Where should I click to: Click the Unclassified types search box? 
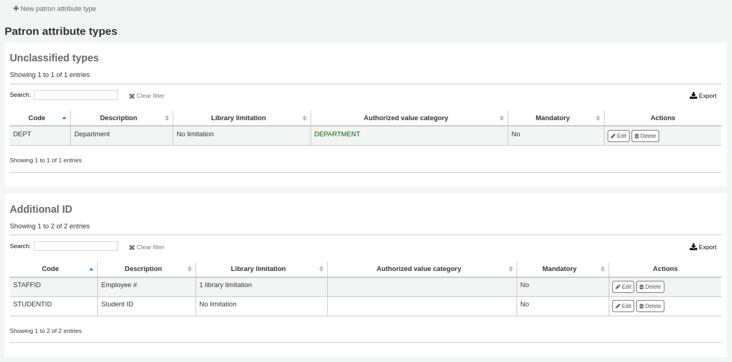[x=75, y=95]
